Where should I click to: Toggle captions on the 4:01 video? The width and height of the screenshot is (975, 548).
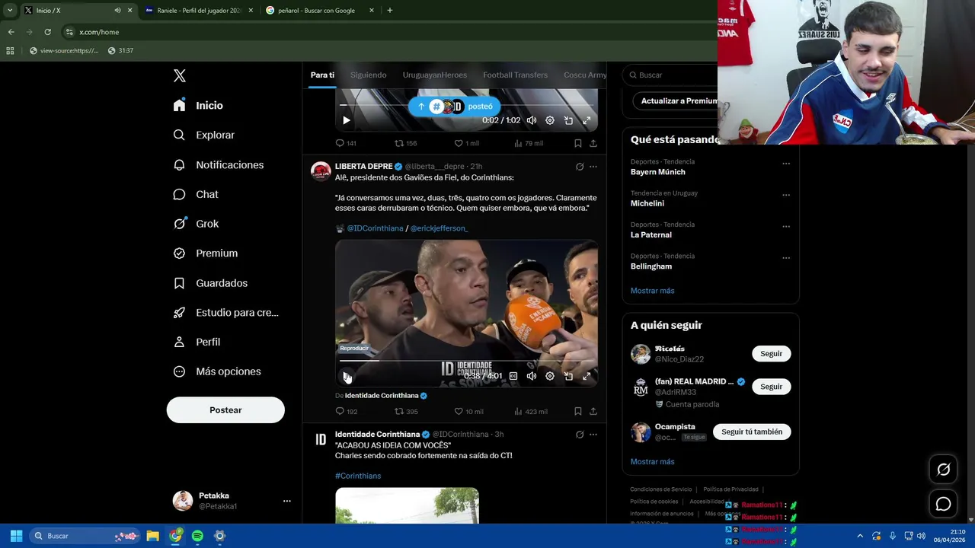(x=513, y=376)
